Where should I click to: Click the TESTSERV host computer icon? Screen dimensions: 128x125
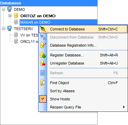pyautogui.click(x=9, y=28)
